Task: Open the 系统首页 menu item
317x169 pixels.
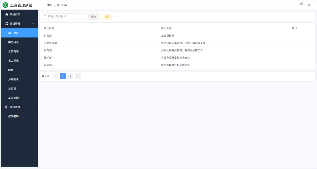Action: 19,14
